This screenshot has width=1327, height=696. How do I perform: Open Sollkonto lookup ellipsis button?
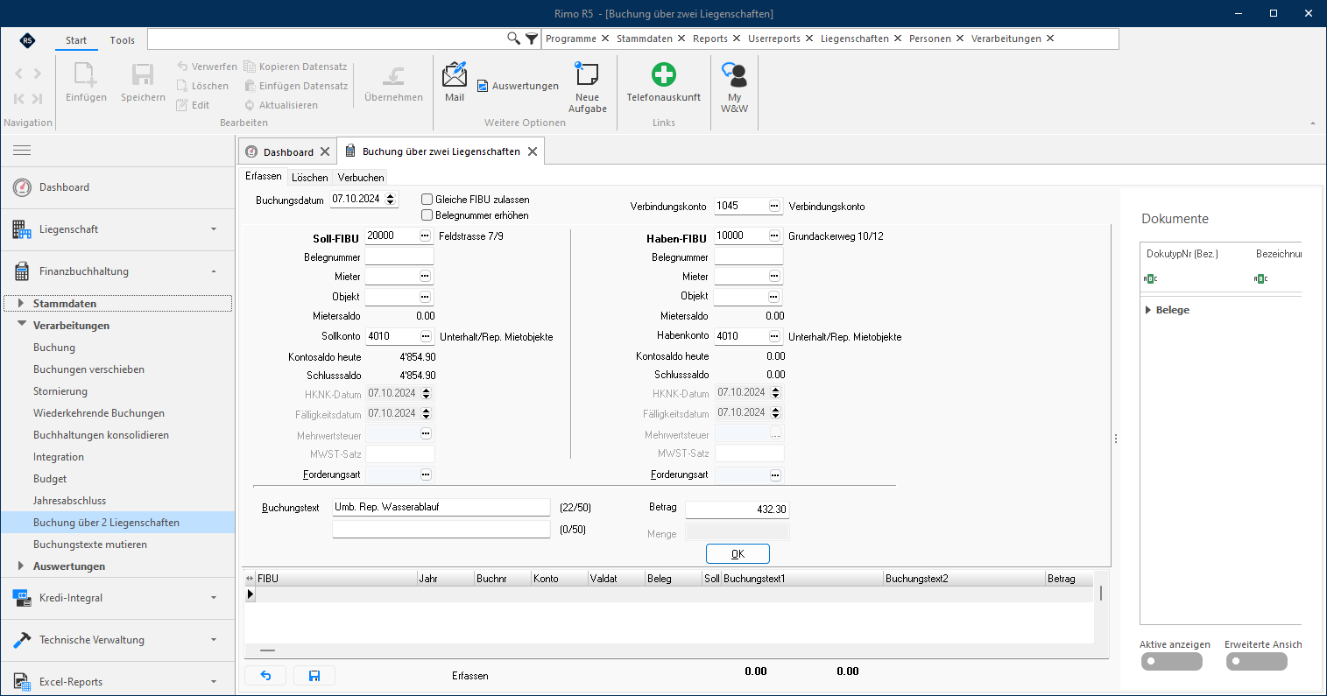426,336
